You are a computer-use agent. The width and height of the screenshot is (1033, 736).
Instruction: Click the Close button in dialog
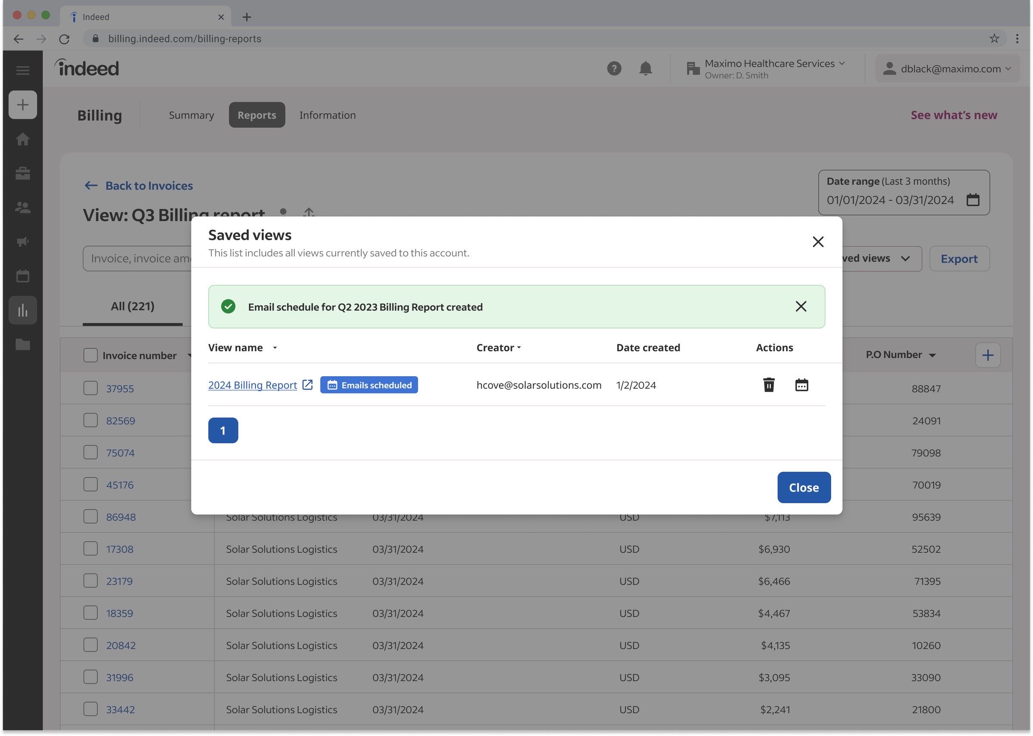804,487
